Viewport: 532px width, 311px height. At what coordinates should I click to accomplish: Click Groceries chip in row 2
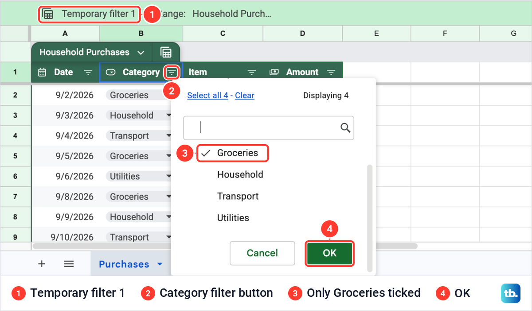tap(138, 95)
